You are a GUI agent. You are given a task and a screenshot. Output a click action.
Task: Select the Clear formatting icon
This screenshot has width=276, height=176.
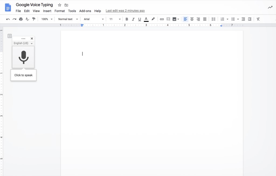[258, 19]
